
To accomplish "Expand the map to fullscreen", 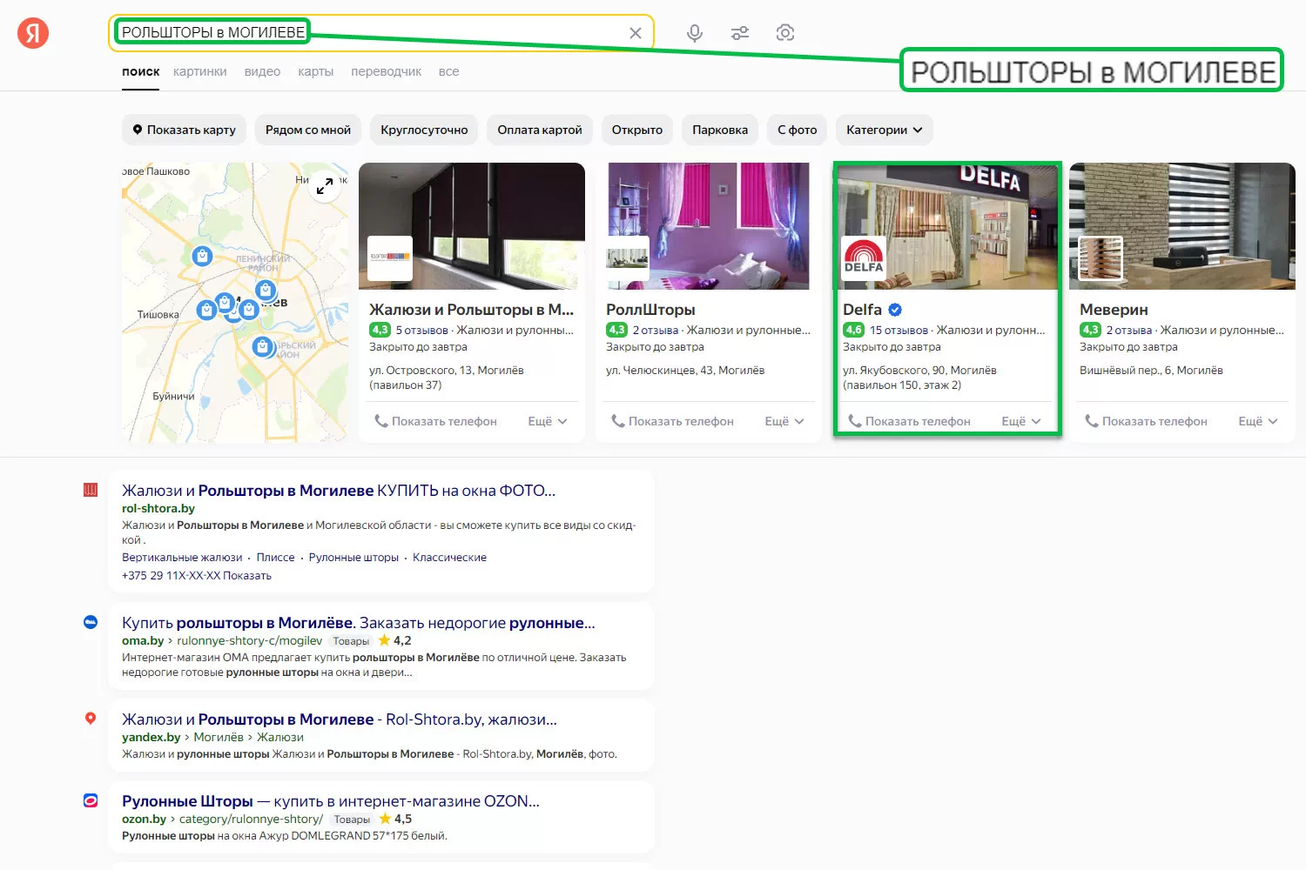I will pyautogui.click(x=325, y=186).
